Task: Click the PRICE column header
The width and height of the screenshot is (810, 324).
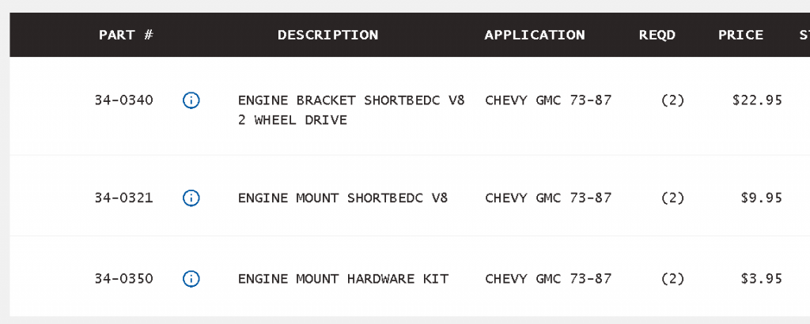Action: [x=740, y=35]
